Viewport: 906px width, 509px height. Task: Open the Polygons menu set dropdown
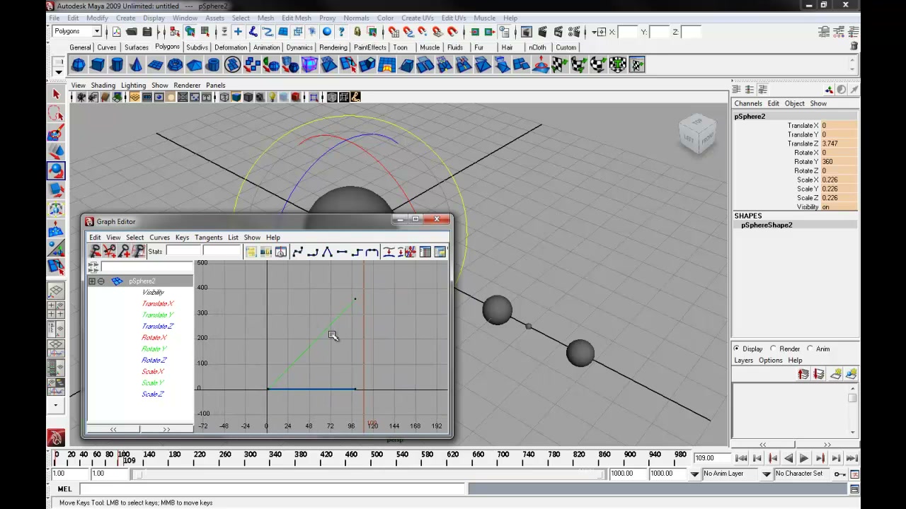point(78,31)
